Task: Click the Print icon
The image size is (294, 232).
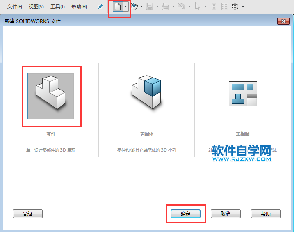Action: click(x=166, y=7)
